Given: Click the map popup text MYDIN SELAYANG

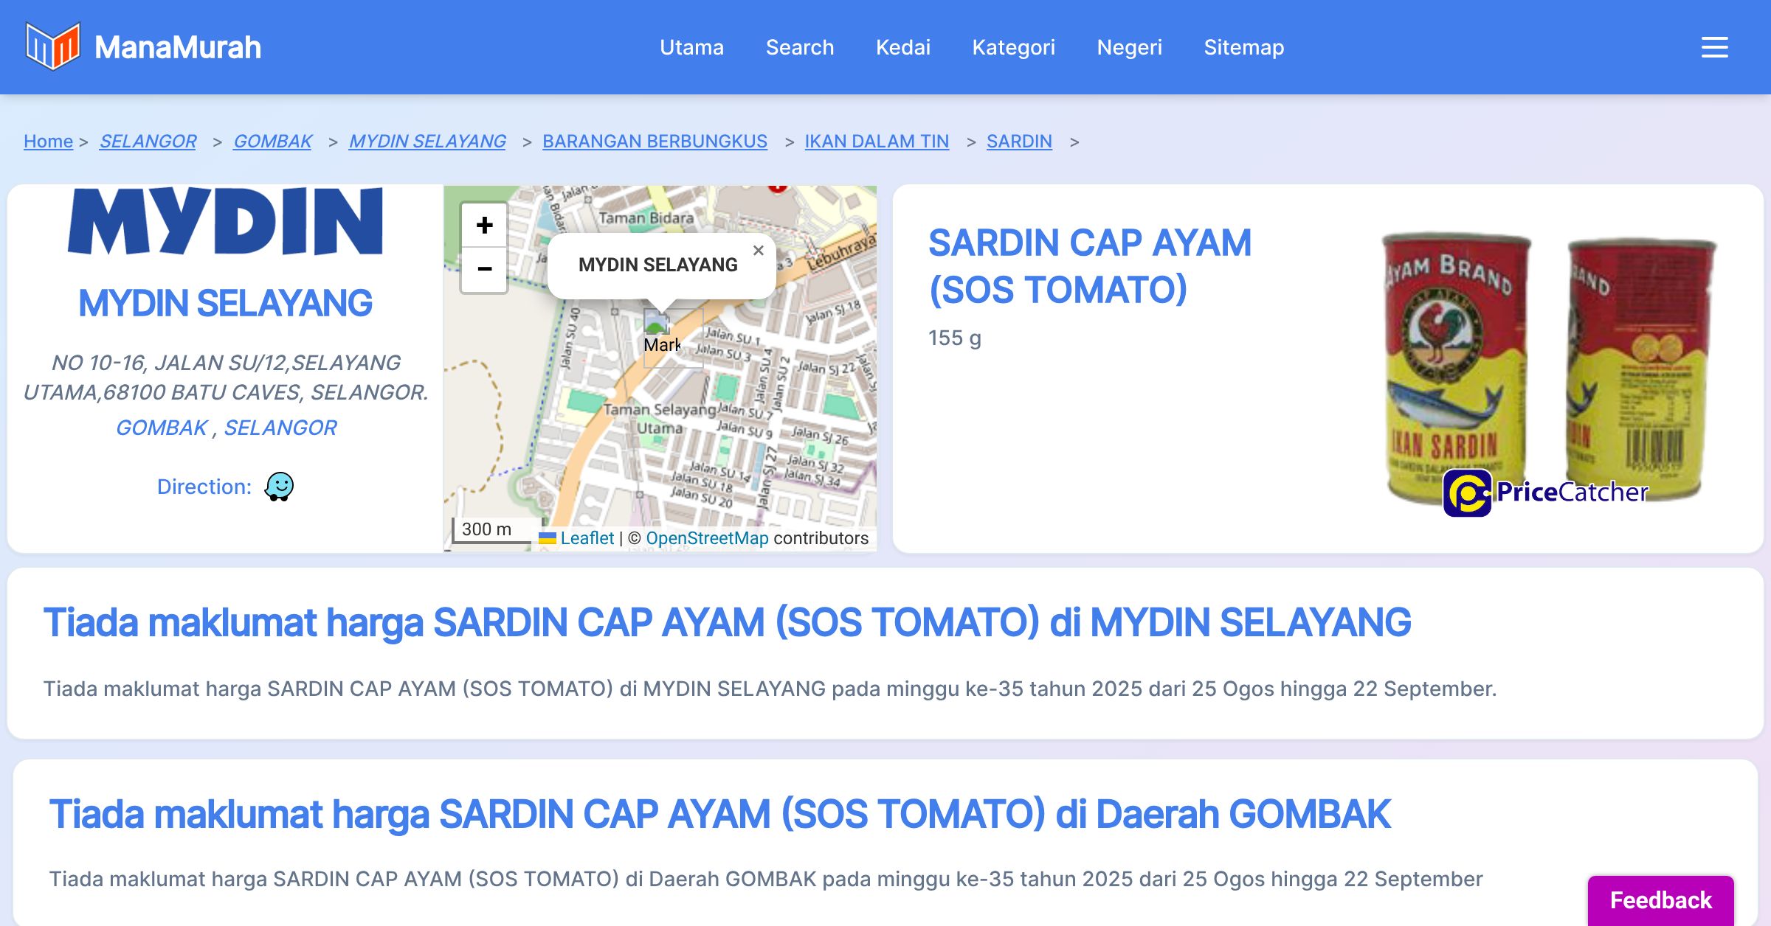Looking at the screenshot, I should [657, 265].
